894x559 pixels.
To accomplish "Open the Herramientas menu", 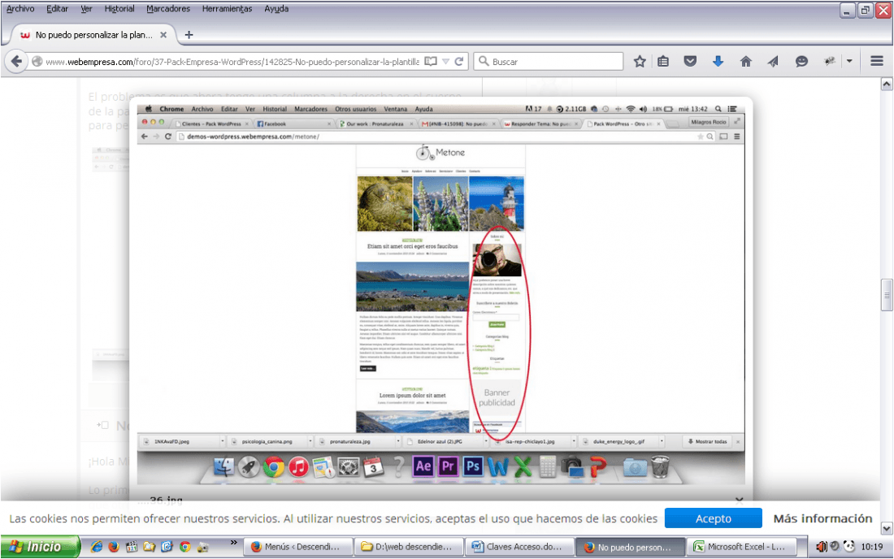I will 227,9.
